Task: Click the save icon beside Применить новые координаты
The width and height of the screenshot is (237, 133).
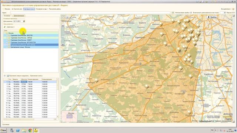Action: click(x=8, y=76)
